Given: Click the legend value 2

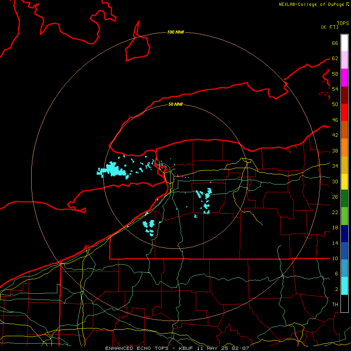Looking at the screenshot, I should [336, 289].
